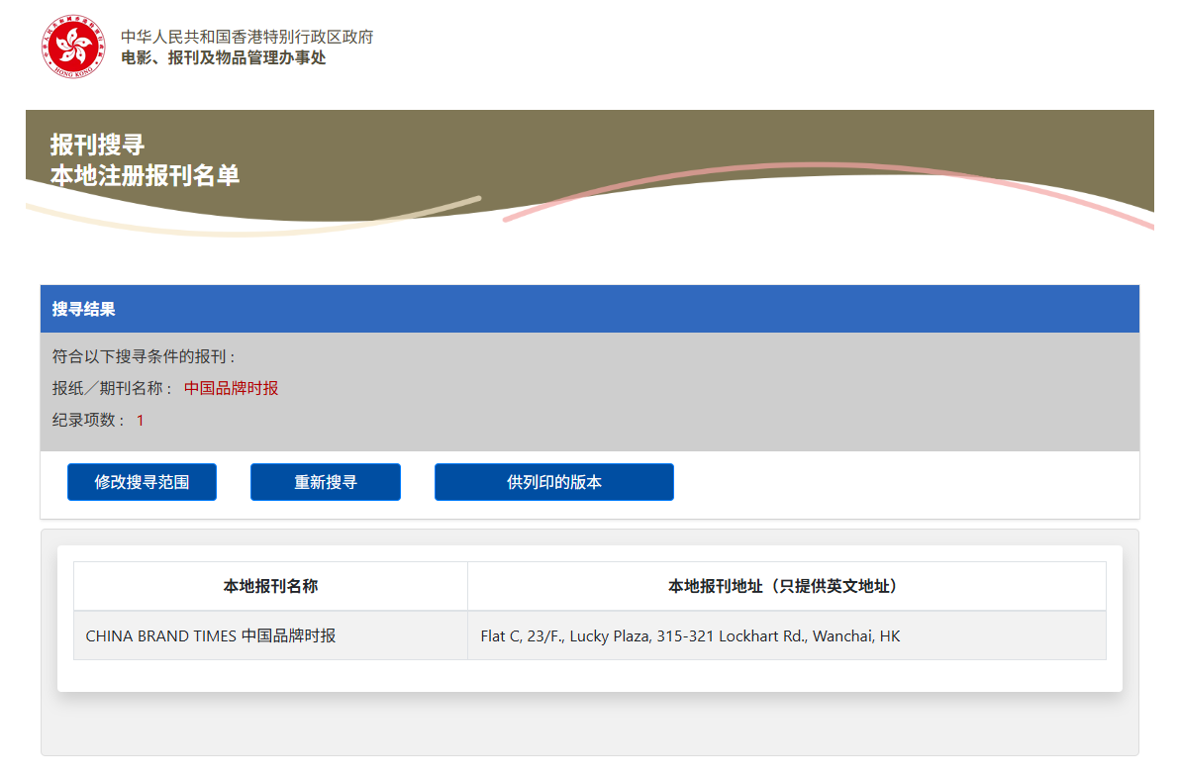Select the CHINA BRAND TIMES 中国品牌时报 cell
The height and width of the screenshot is (779, 1178).
(211, 635)
